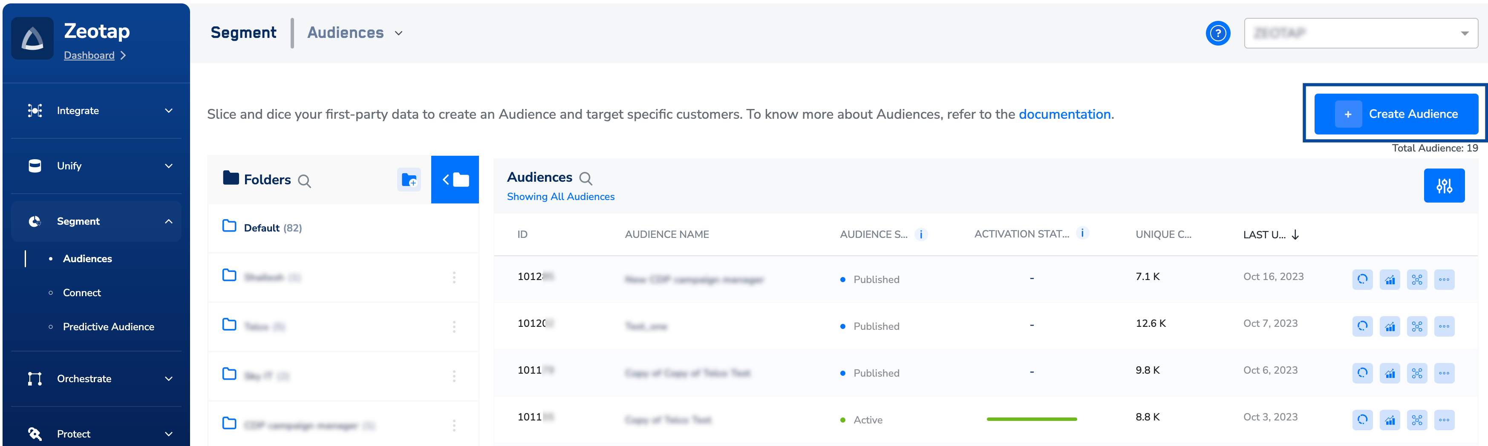Refresh the Oct 3, 2023 audience row
Viewport: 1488px width, 446px height.
(x=1362, y=420)
